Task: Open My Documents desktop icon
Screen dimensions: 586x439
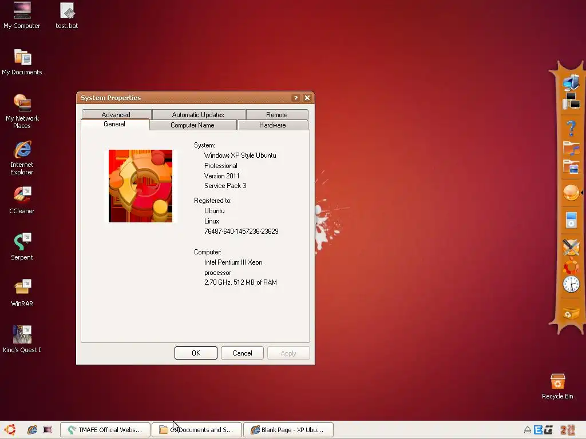Action: tap(22, 62)
